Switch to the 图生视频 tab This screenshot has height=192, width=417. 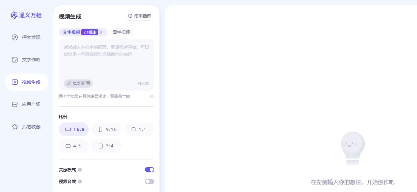[121, 32]
